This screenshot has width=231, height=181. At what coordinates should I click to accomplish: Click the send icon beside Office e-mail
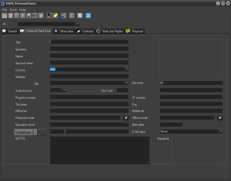click(220, 118)
